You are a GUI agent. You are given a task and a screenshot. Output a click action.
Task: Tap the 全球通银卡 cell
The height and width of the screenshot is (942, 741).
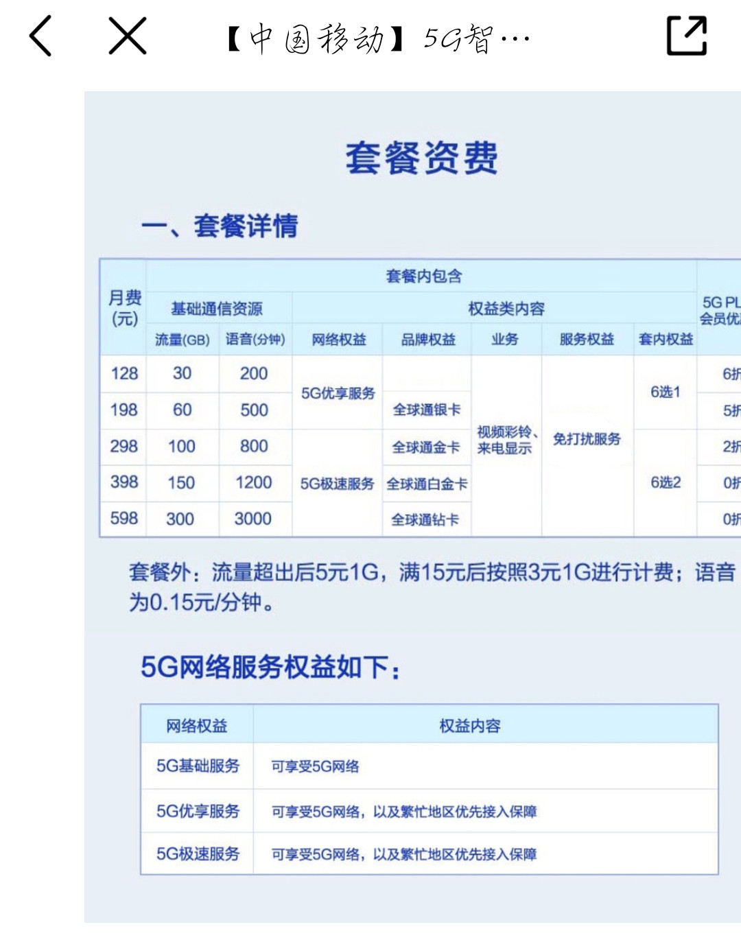coord(427,410)
